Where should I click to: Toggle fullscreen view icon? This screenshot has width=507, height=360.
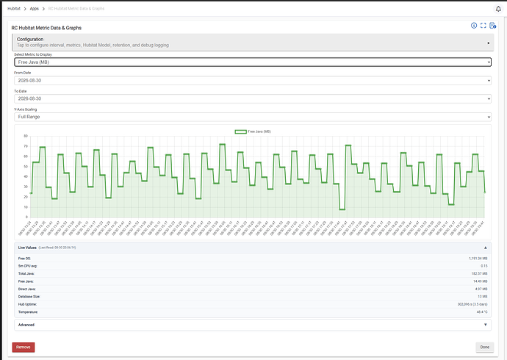click(483, 26)
